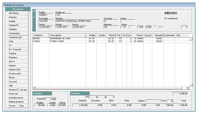This screenshot has height=114, width=198.
Task: Click the Desde date field
Action: 63,27
